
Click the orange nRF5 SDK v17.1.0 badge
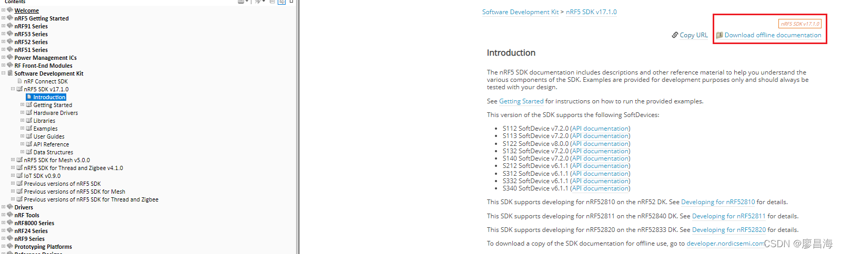(800, 24)
